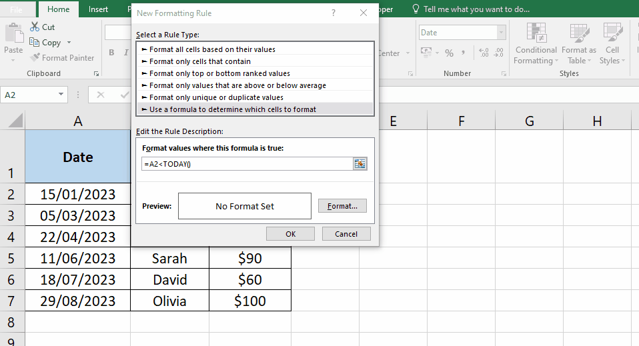Viewport: 639px width, 346px height.
Task: Select 'Format all cells based on their values'
Action: tap(255, 49)
